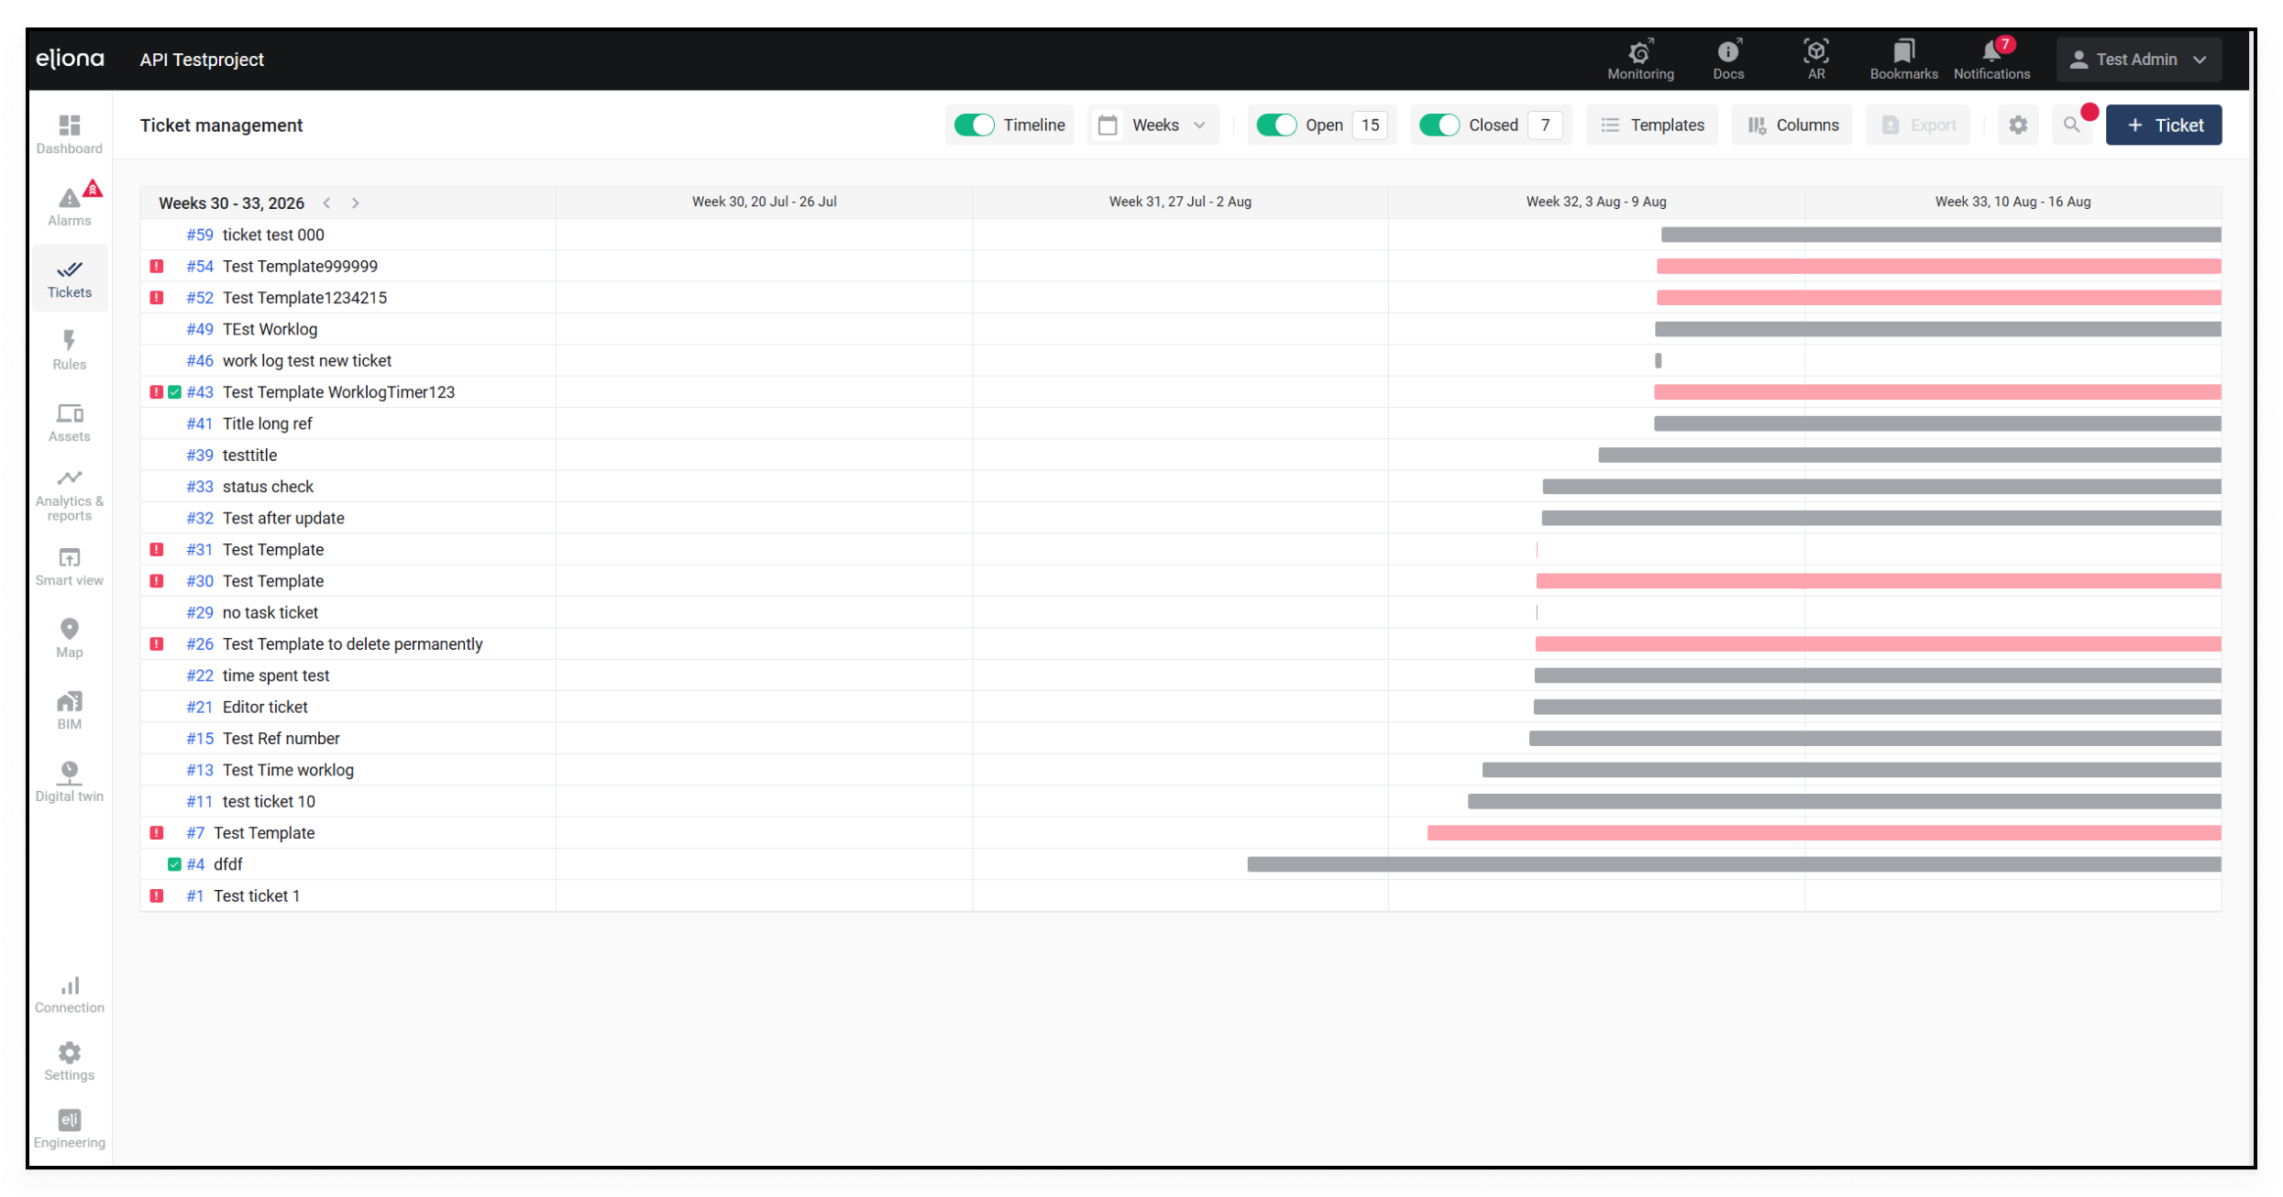Image resolution: width=2283 pixels, height=1197 pixels.
Task: Open AR in the top bar
Action: pyautogui.click(x=1816, y=60)
